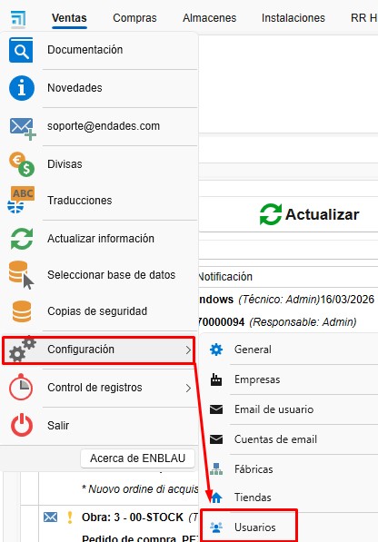
Task: Choose Actualizar información in the menu
Action: tap(100, 239)
